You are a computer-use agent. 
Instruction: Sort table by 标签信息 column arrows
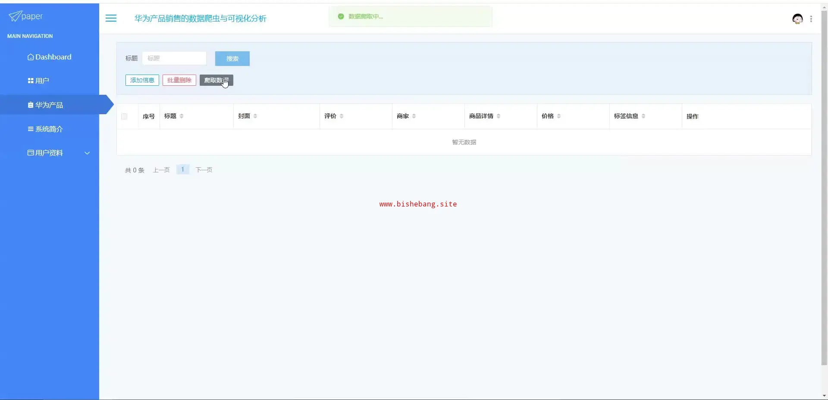tap(643, 116)
